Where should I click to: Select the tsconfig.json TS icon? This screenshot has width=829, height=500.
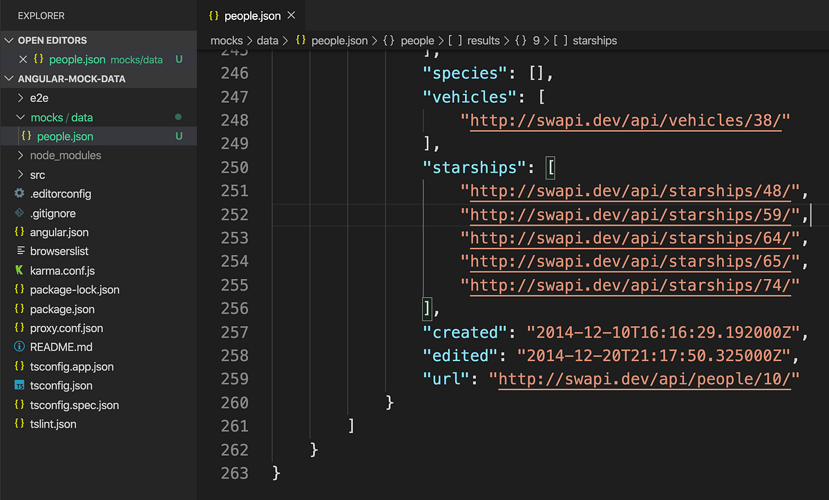19,385
